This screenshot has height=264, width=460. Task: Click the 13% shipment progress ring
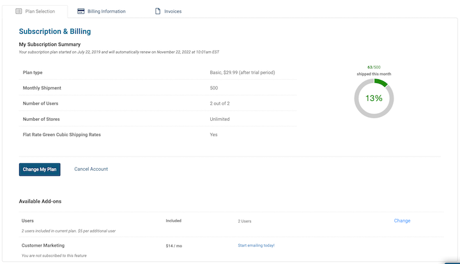tap(374, 98)
